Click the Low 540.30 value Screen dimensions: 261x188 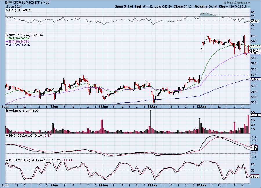pos(163,6)
